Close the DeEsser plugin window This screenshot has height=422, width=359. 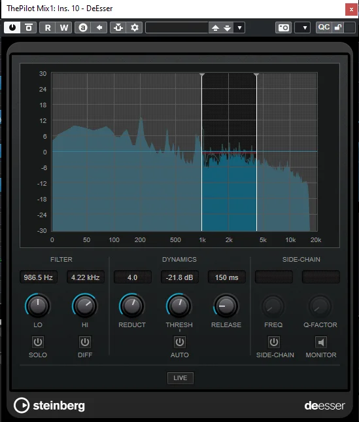[x=351, y=9]
